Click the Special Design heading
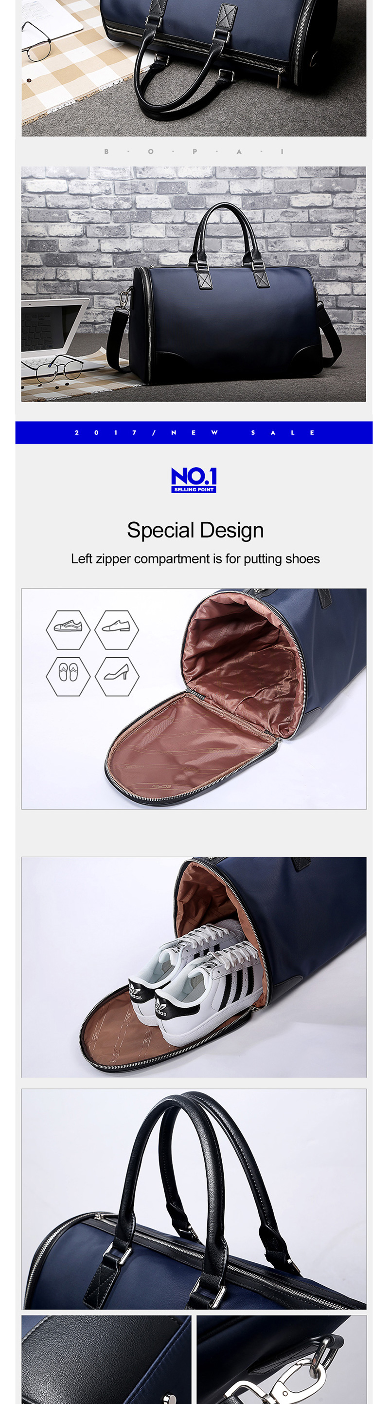This screenshot has height=1404, width=389. pyautogui.click(x=195, y=530)
